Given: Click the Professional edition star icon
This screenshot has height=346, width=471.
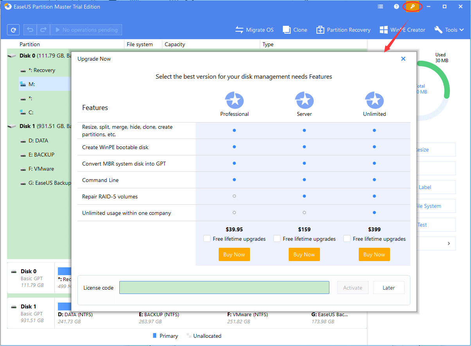Looking at the screenshot, I should coord(234,101).
